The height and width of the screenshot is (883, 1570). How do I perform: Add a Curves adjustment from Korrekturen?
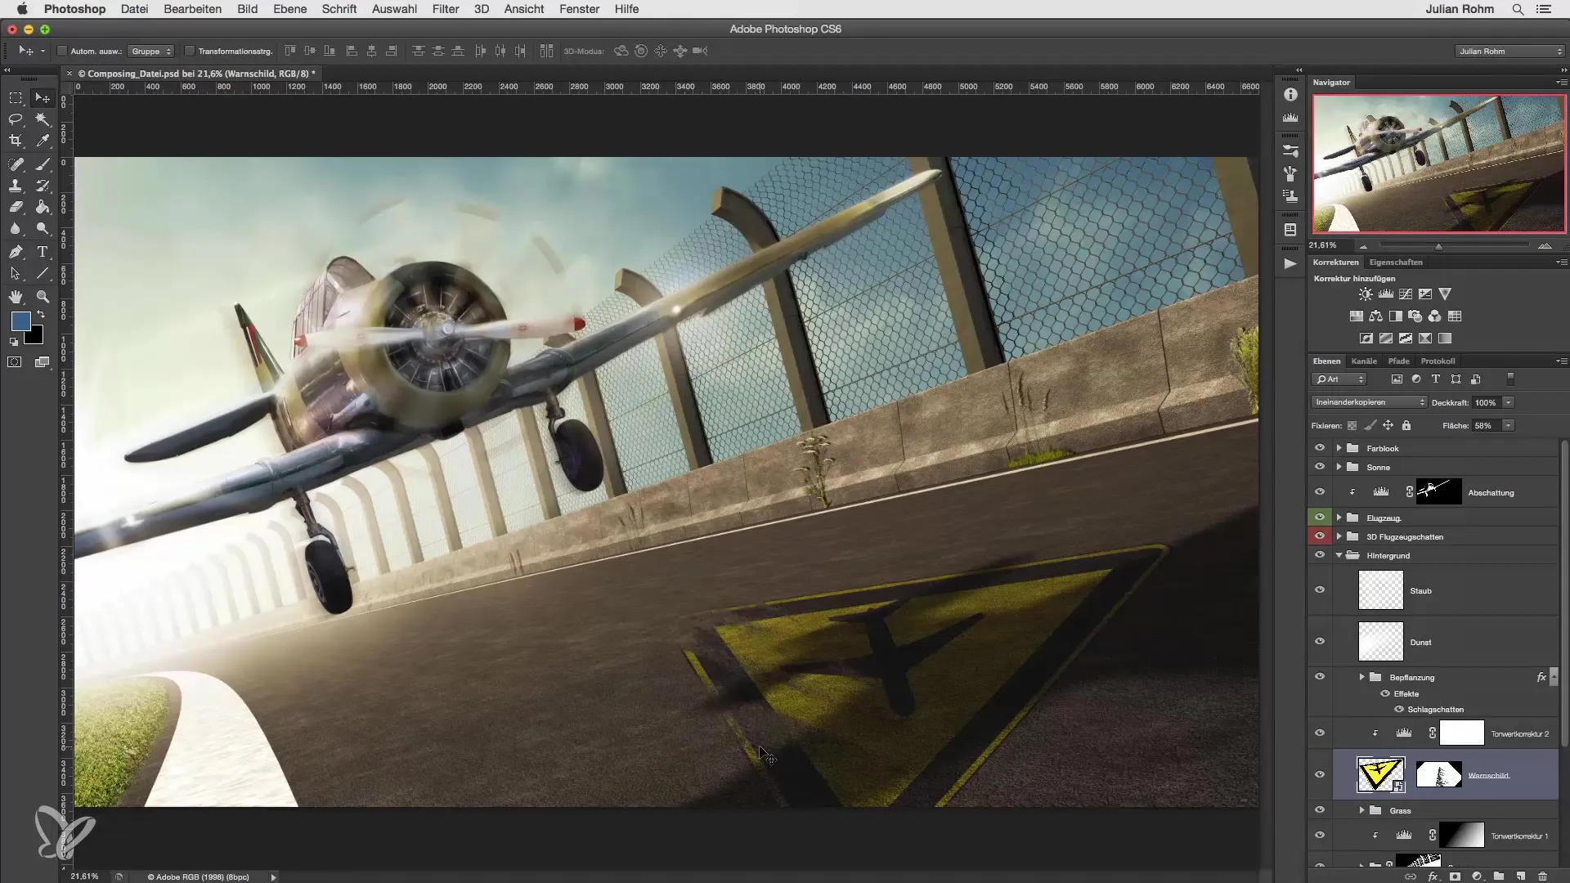(x=1406, y=294)
